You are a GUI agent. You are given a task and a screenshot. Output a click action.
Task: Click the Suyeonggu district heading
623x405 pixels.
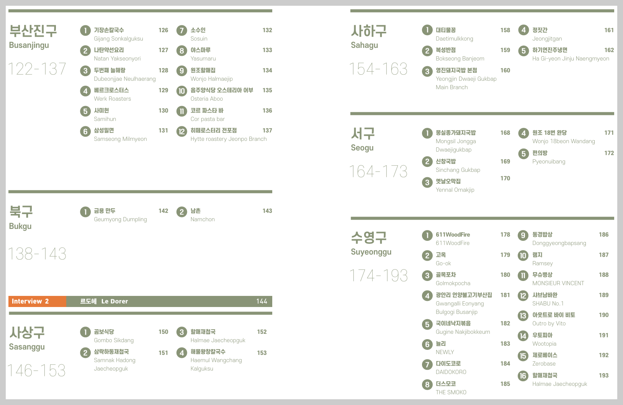click(371, 243)
